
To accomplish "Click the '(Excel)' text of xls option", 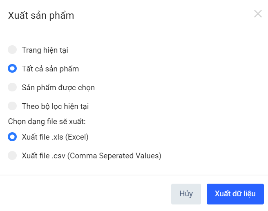I will click(x=78, y=137).
